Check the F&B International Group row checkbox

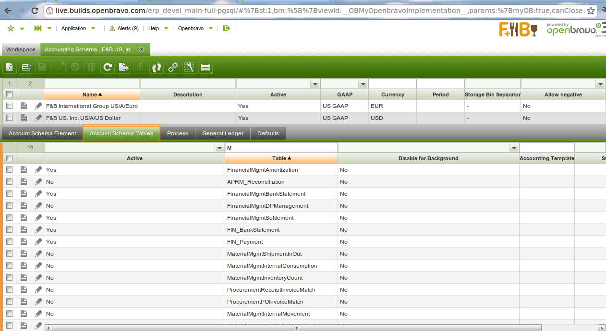[x=9, y=106]
